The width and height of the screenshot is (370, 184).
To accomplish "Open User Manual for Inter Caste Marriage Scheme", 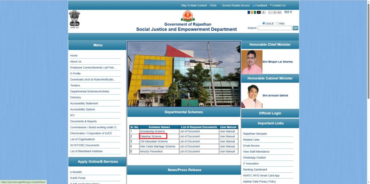I will pos(227,146).
